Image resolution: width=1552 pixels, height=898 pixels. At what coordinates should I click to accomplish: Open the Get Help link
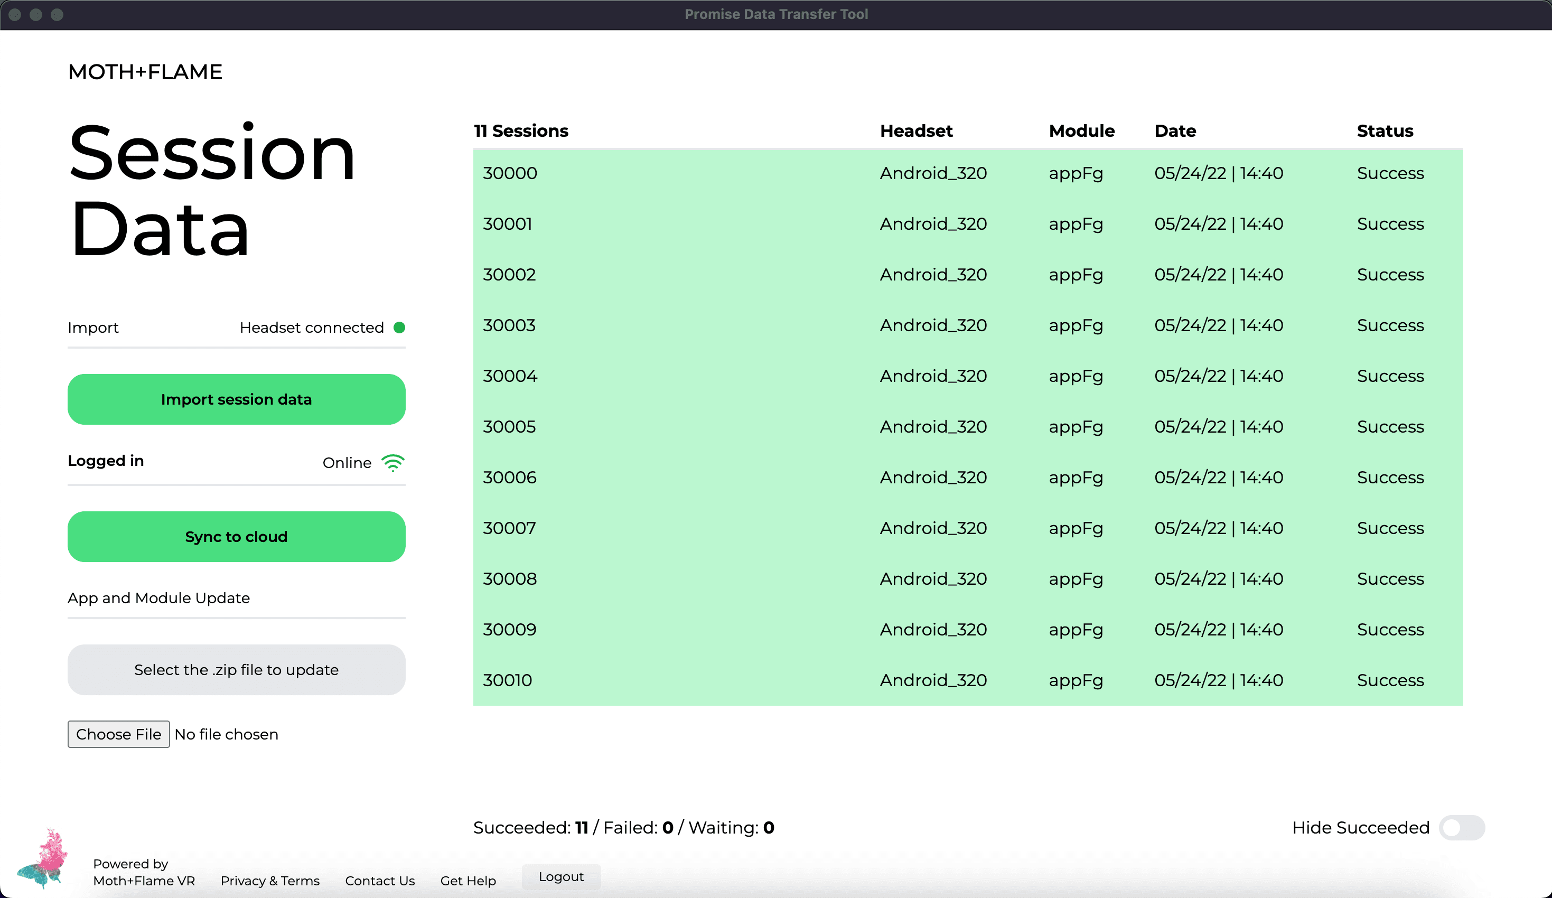(468, 881)
